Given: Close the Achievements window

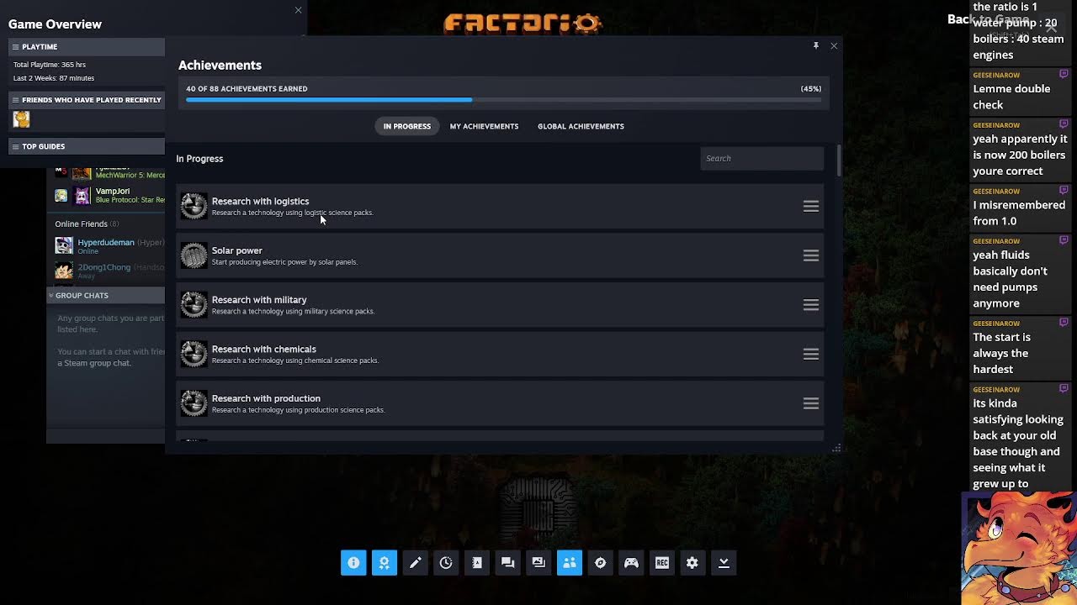Looking at the screenshot, I should pos(834,45).
